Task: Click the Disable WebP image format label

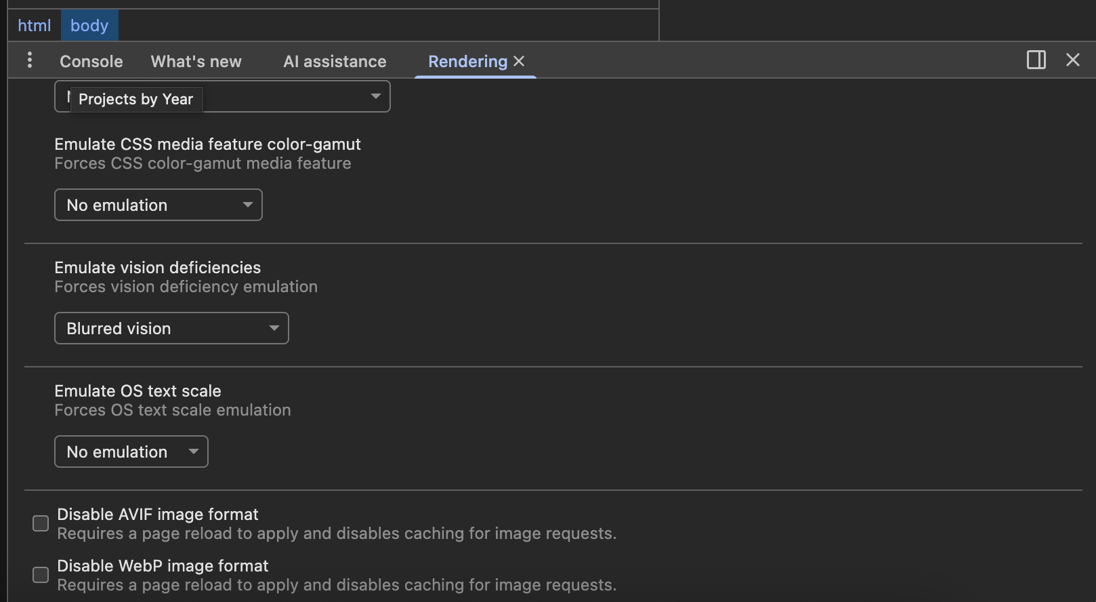Action: 163,566
